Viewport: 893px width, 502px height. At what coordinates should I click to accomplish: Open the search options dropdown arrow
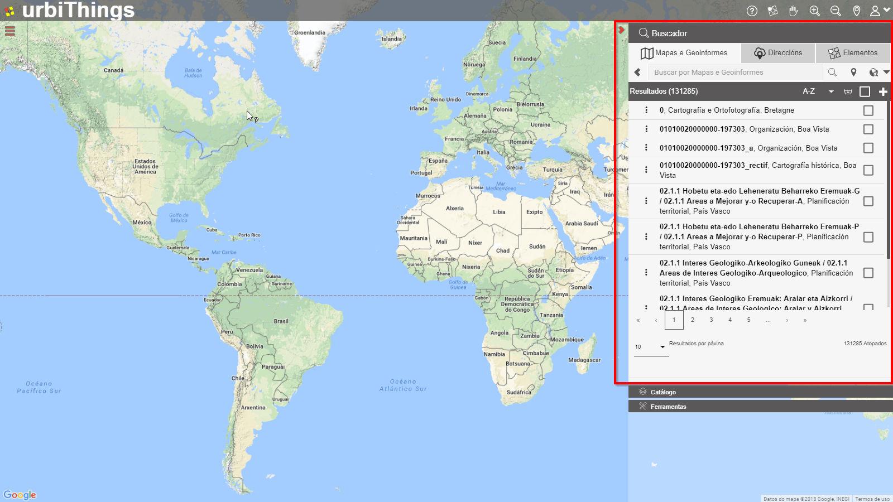coord(886,72)
